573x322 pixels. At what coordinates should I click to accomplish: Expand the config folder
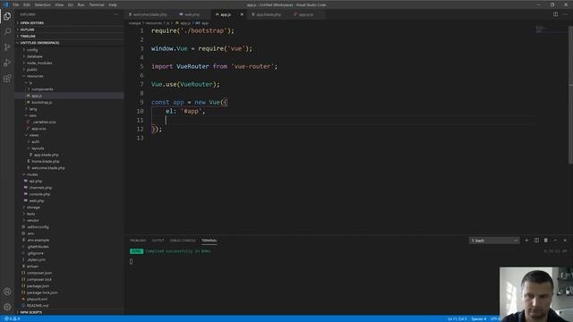point(32,50)
